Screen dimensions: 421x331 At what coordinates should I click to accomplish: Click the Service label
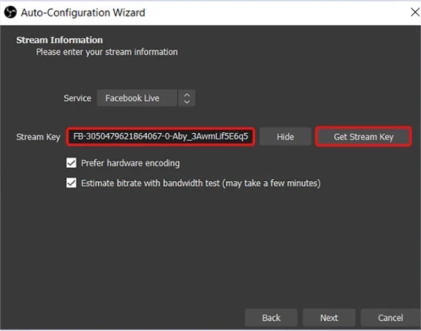tap(77, 98)
